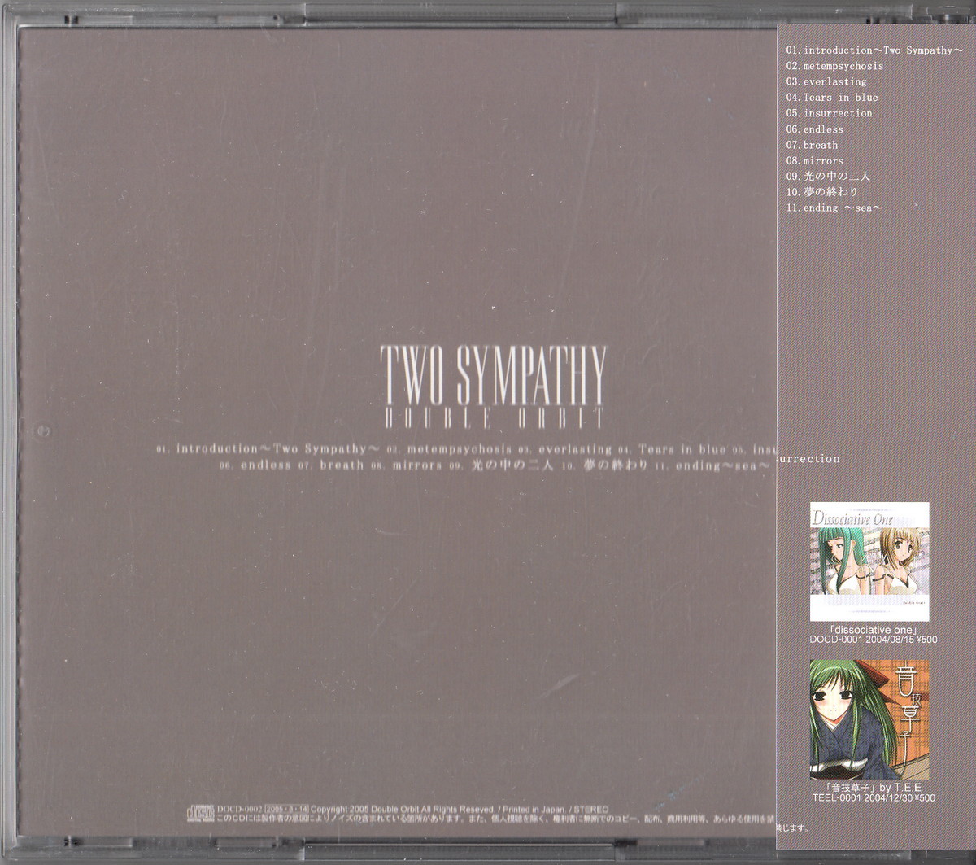
Task: Click the large TWO SYMPATHY title
Action: (x=494, y=376)
